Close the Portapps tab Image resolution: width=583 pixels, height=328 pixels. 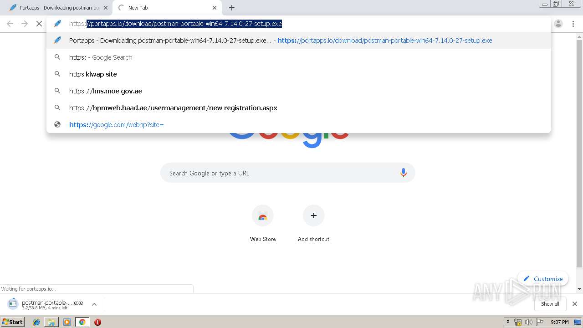tap(106, 8)
